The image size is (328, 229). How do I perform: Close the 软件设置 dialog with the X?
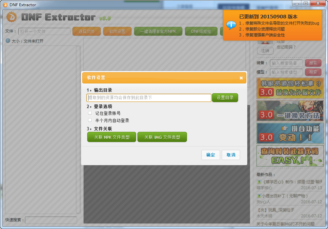pyautogui.click(x=241, y=78)
